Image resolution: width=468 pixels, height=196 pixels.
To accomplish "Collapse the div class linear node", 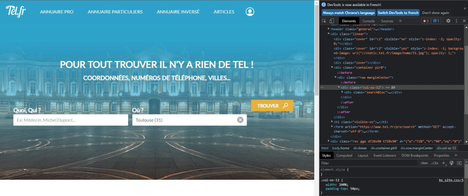I will (328, 34).
